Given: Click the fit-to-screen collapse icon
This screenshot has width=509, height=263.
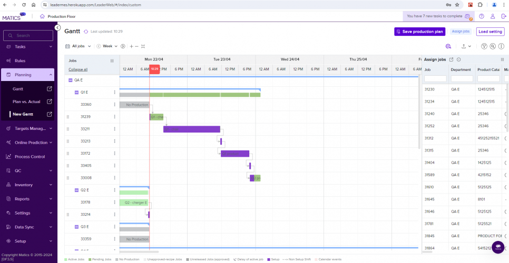Looking at the screenshot, I should coord(143,46).
